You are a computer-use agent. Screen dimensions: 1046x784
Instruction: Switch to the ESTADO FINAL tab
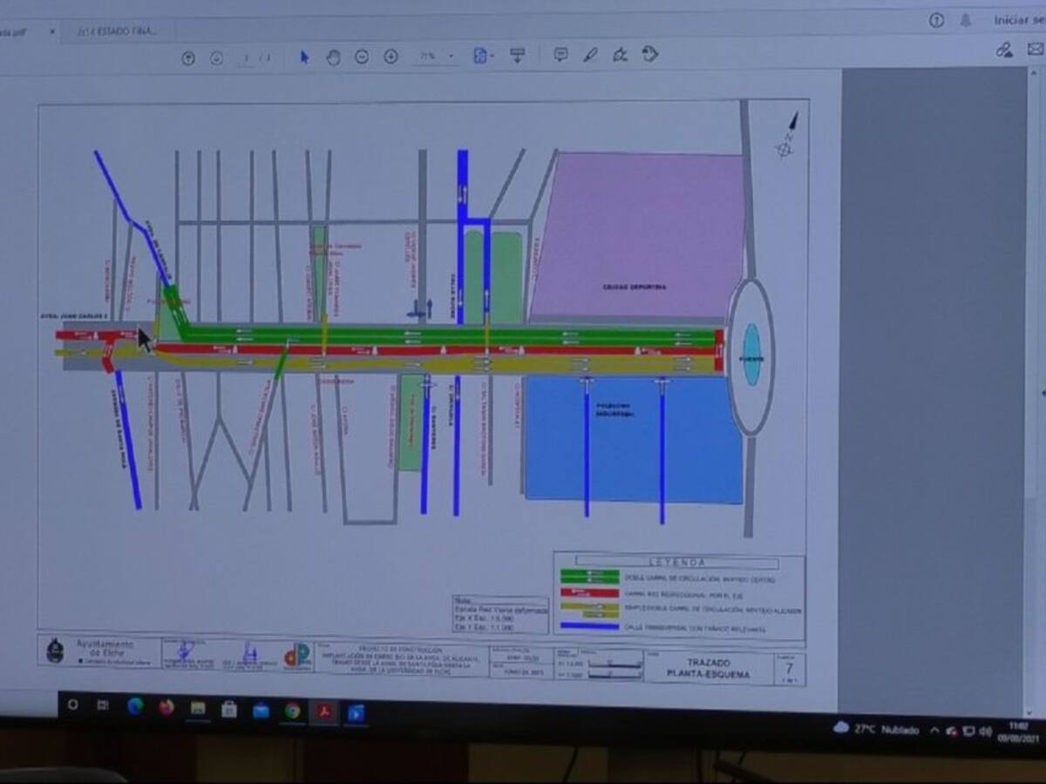click(117, 31)
